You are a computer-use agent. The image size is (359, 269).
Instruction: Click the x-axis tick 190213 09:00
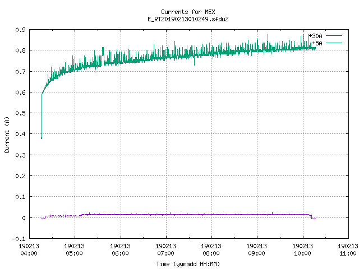coord(256,249)
